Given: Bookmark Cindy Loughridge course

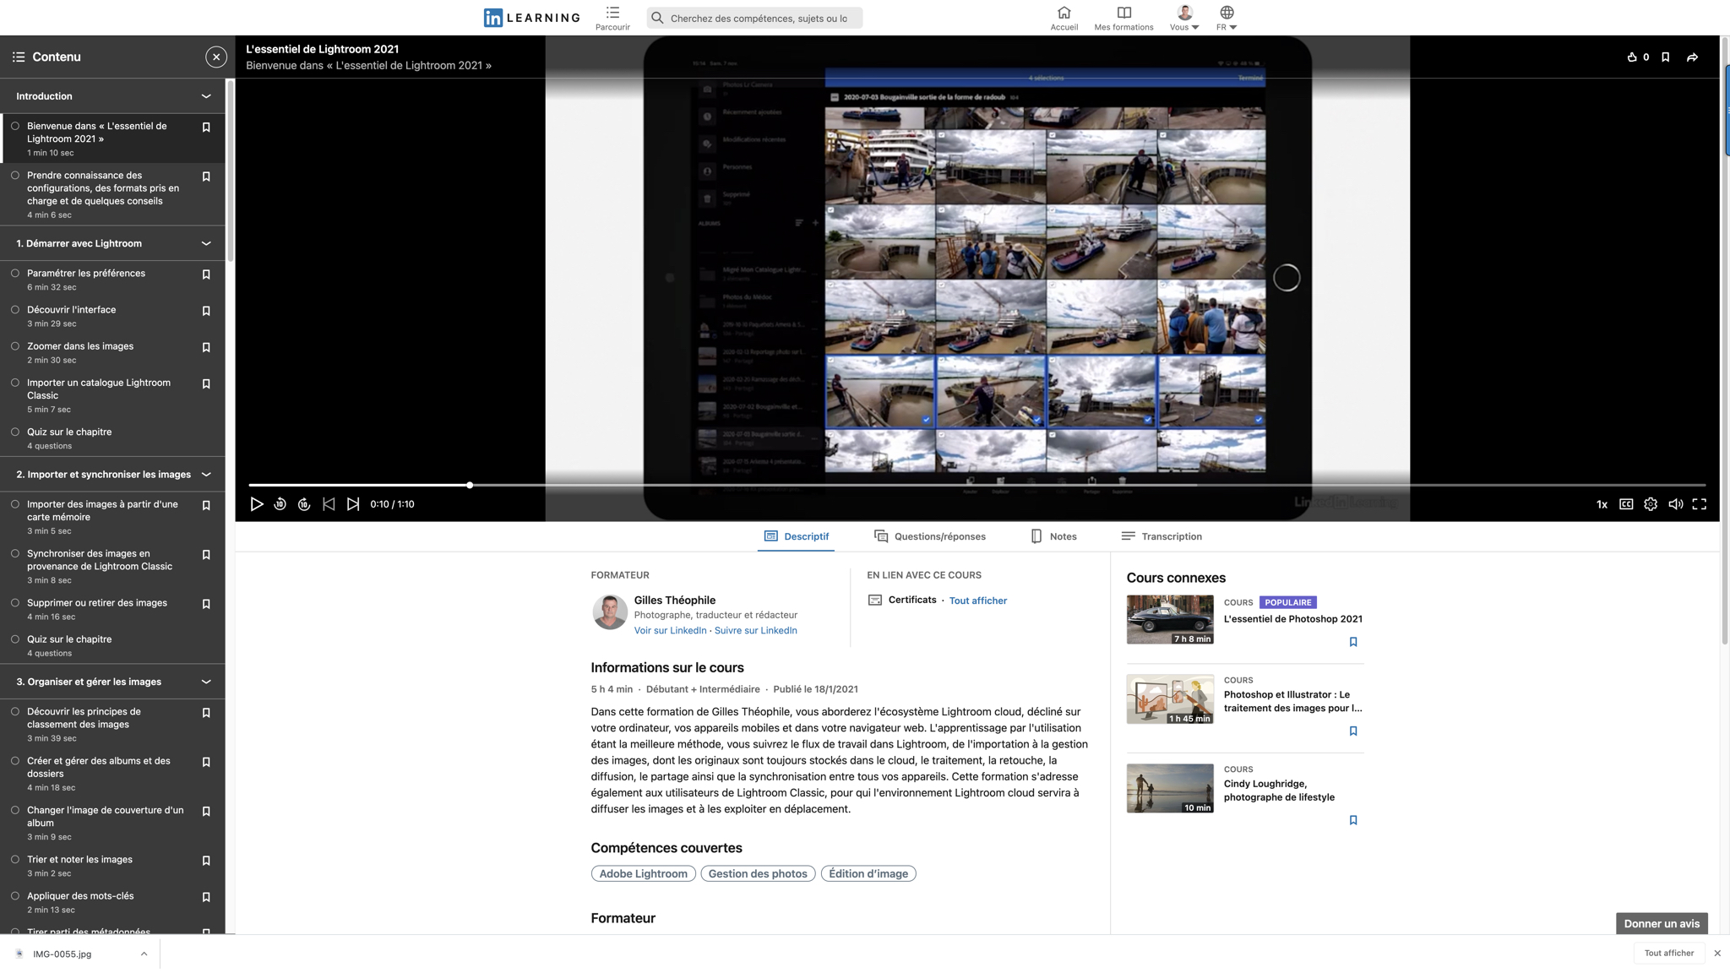Looking at the screenshot, I should coord(1353,820).
